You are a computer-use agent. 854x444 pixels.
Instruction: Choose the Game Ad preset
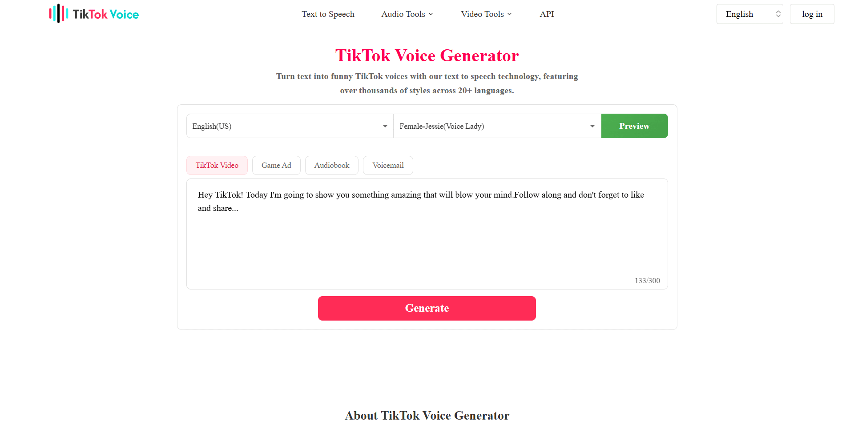(276, 166)
